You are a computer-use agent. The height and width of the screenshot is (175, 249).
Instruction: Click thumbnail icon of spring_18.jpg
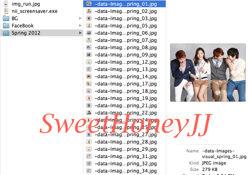(x=89, y=91)
